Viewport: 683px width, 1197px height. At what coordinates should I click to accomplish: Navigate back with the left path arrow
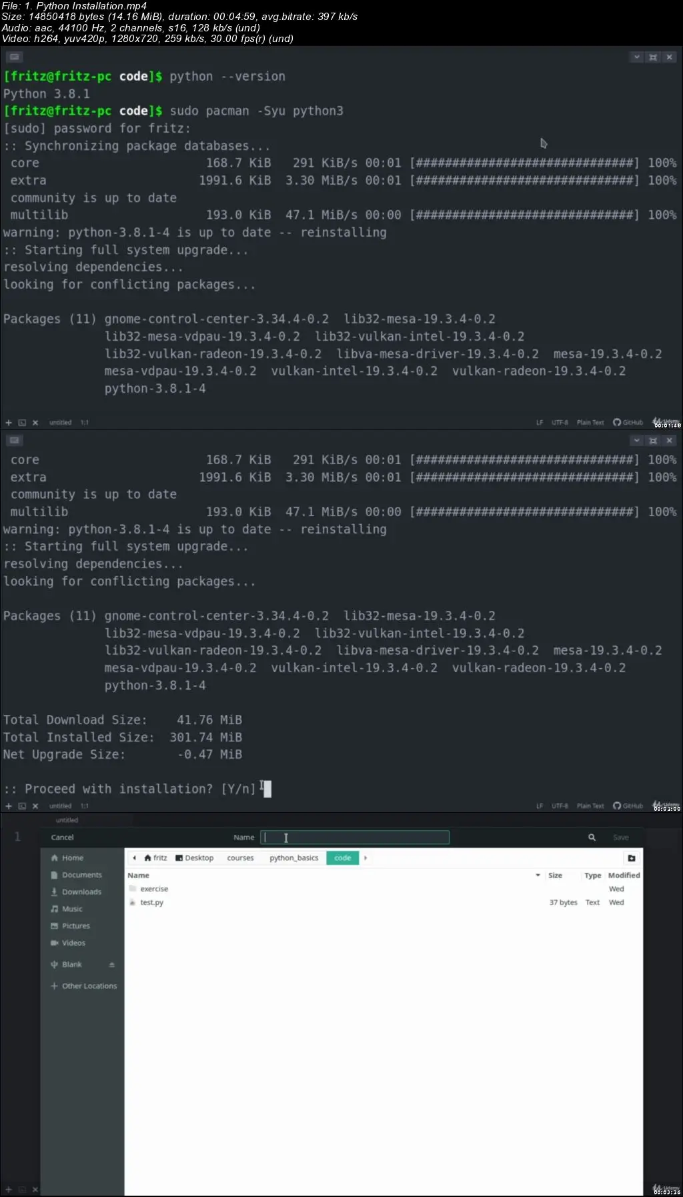134,858
